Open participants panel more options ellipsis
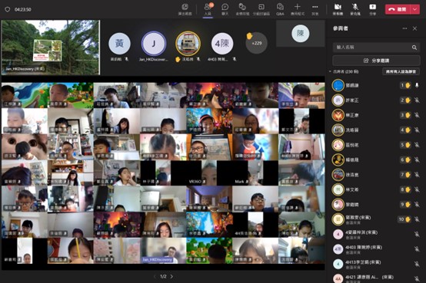Image resolution: width=426 pixels, height=283 pixels. (404, 28)
